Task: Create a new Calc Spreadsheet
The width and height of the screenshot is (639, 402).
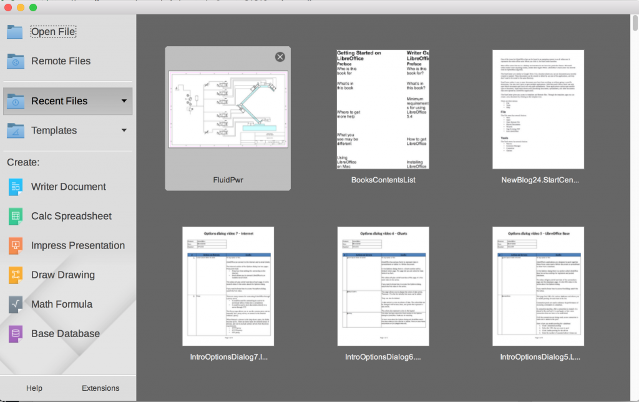Action: click(71, 216)
